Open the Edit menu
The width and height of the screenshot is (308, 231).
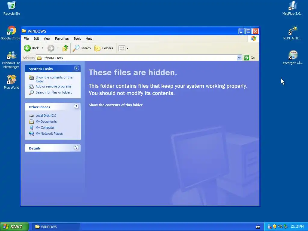pos(36,38)
